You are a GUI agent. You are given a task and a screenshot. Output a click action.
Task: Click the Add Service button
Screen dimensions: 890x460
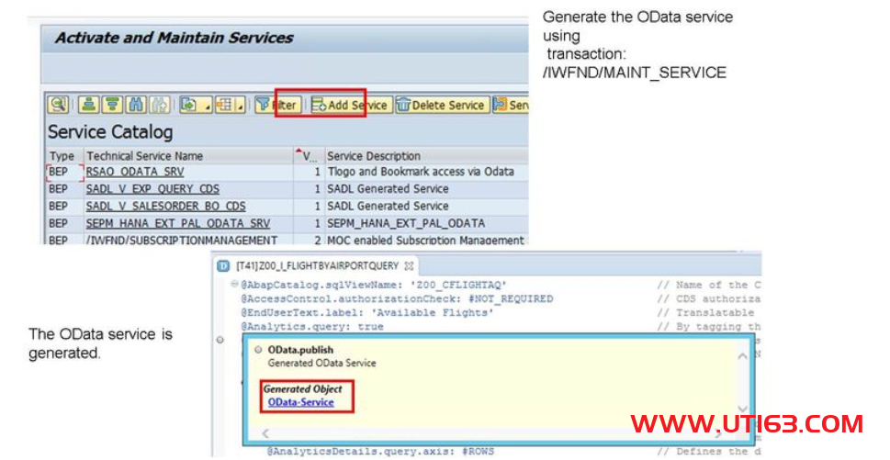(x=349, y=105)
